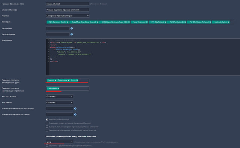Click the banner description input field
Screen dimensions: 240x148
(x=67, y=10)
